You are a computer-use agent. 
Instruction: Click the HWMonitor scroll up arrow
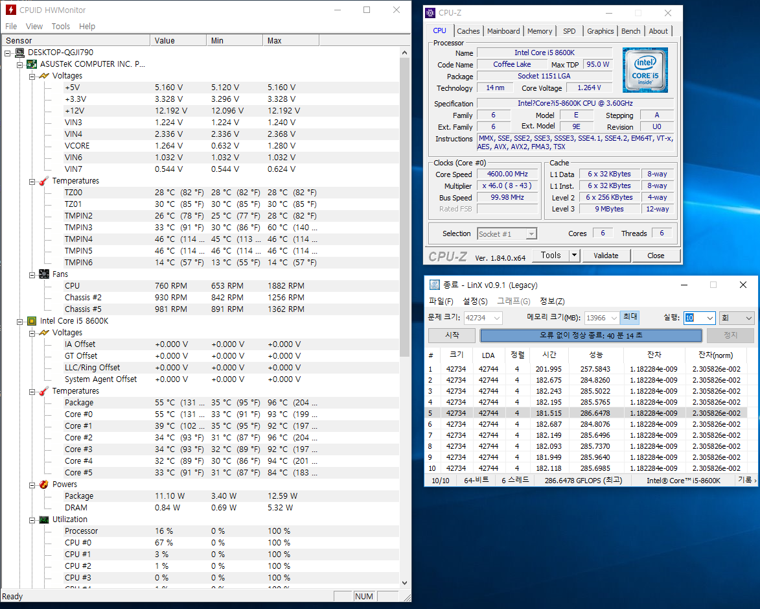pyautogui.click(x=404, y=53)
